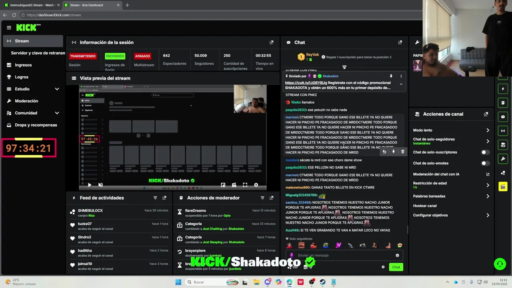
Task: Pop out the Acciones de moderador panel
Action: click(272, 198)
